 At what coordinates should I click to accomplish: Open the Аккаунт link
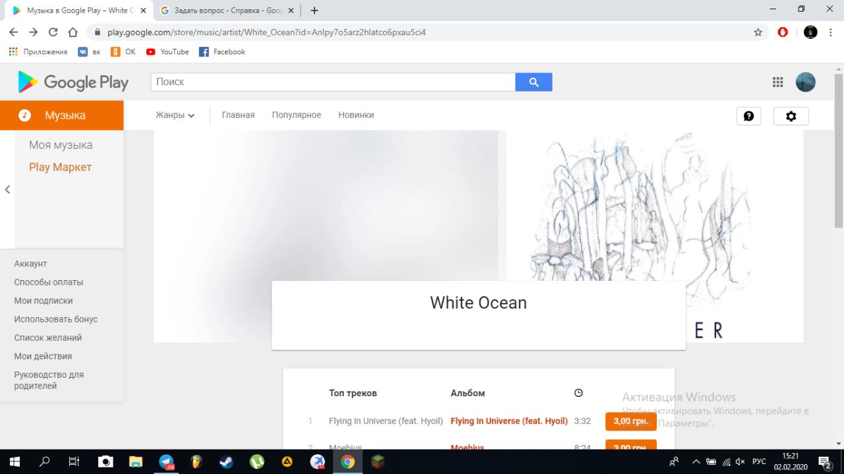30,264
